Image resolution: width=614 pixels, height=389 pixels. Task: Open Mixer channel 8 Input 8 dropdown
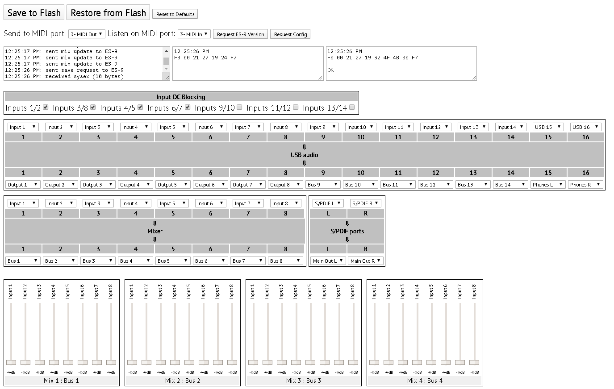285,203
